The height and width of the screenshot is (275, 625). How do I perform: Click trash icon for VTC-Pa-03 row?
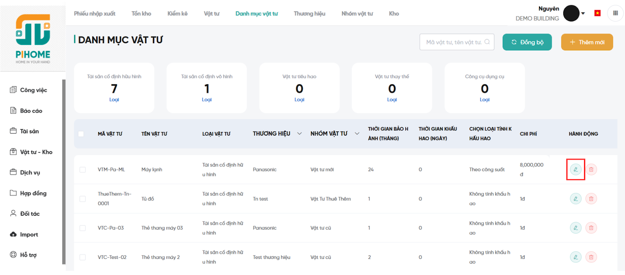coord(591,228)
